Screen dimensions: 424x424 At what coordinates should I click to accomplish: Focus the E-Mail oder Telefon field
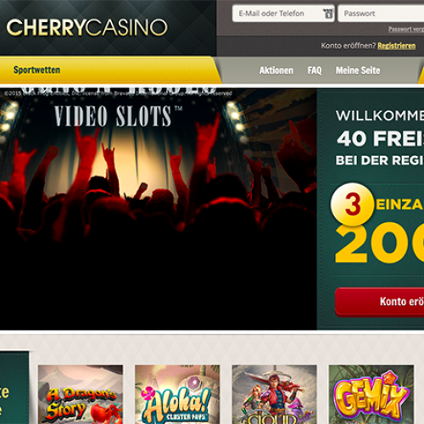pos(283,14)
